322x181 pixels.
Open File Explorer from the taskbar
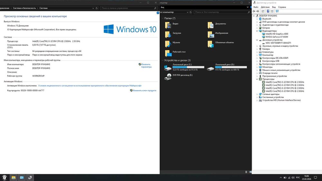click(x=13, y=177)
